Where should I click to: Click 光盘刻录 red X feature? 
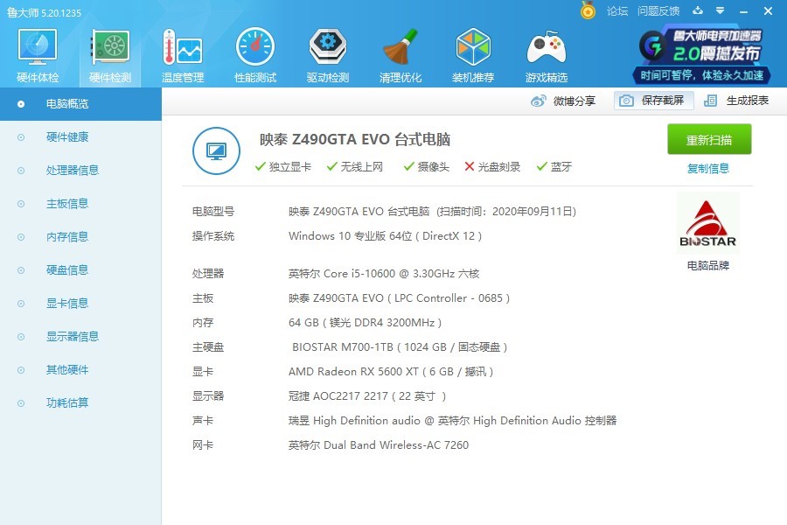point(492,167)
